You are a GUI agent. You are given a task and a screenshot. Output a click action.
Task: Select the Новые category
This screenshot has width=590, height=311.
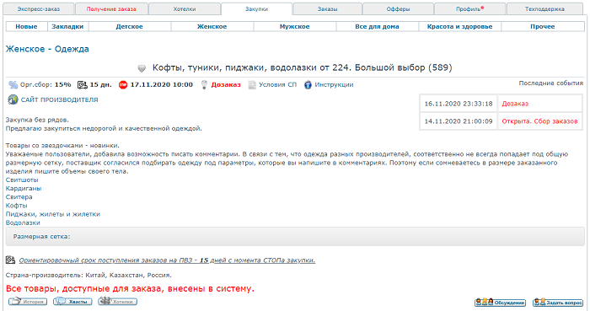pos(26,27)
